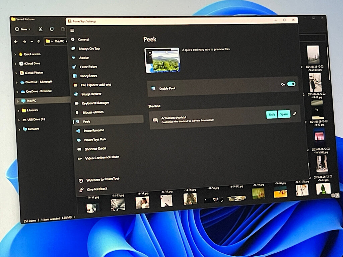Image resolution: width=343 pixels, height=257 pixels.
Task: Click the PowerToys Run icon
Action: (79, 140)
